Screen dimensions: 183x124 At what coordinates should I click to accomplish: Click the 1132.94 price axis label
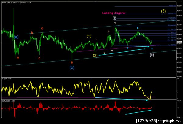pyautogui.click(x=179, y=6)
